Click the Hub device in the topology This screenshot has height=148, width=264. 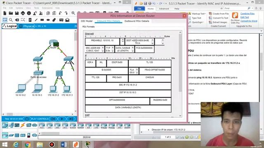pyautogui.click(x=59, y=74)
